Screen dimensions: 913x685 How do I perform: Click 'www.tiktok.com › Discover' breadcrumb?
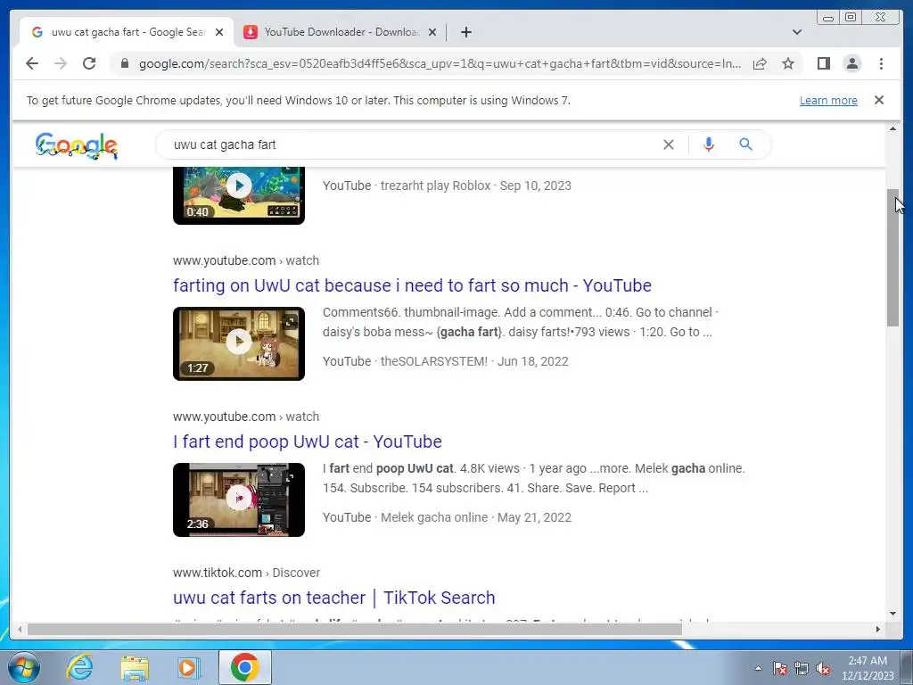point(246,573)
